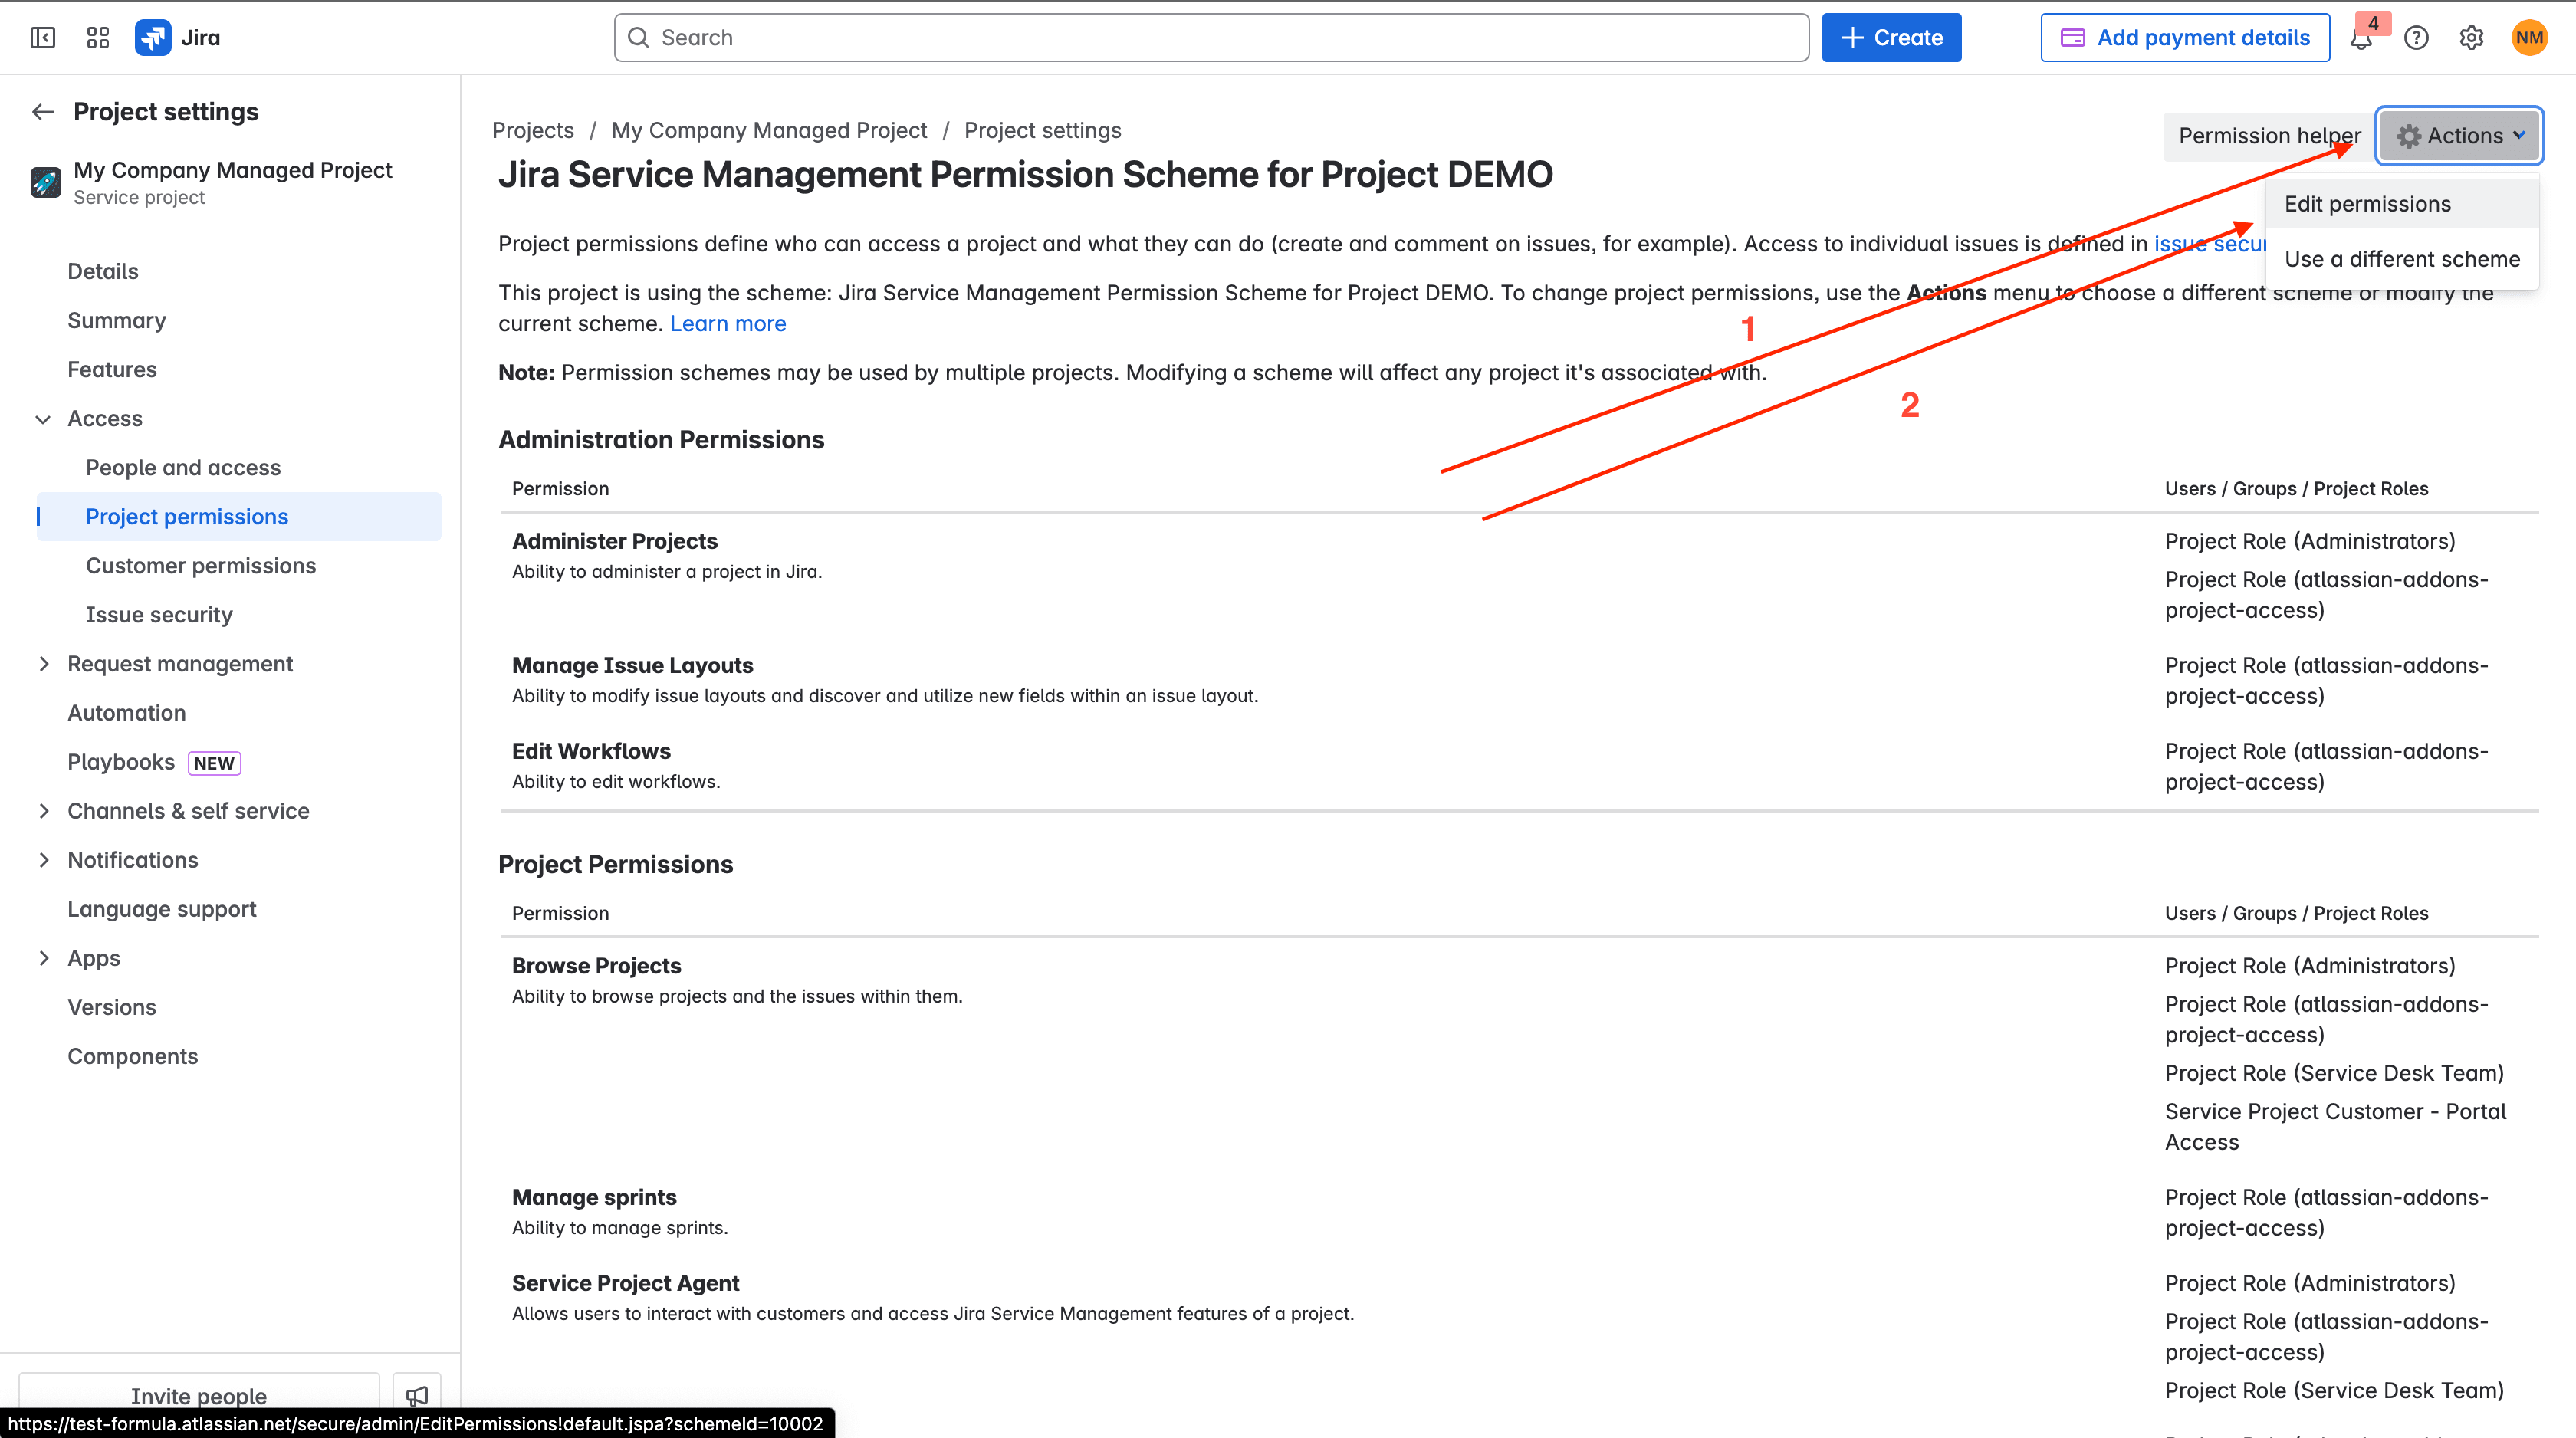
Task: Collapse the sidebar panel icon
Action: (43, 38)
